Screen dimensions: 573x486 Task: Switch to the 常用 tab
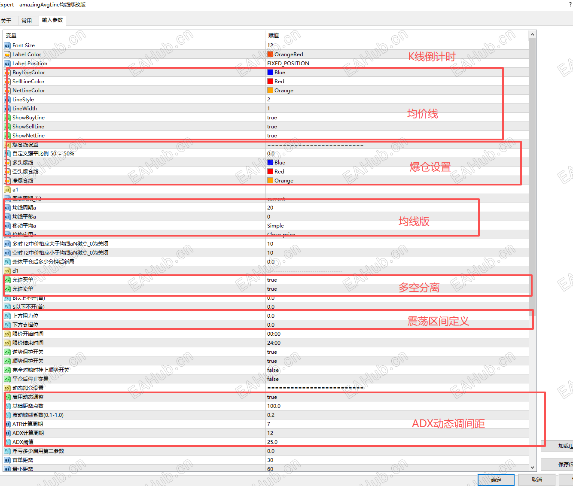click(27, 21)
